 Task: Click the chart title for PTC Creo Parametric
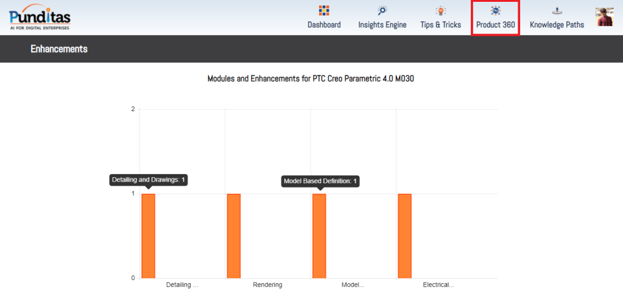click(311, 79)
